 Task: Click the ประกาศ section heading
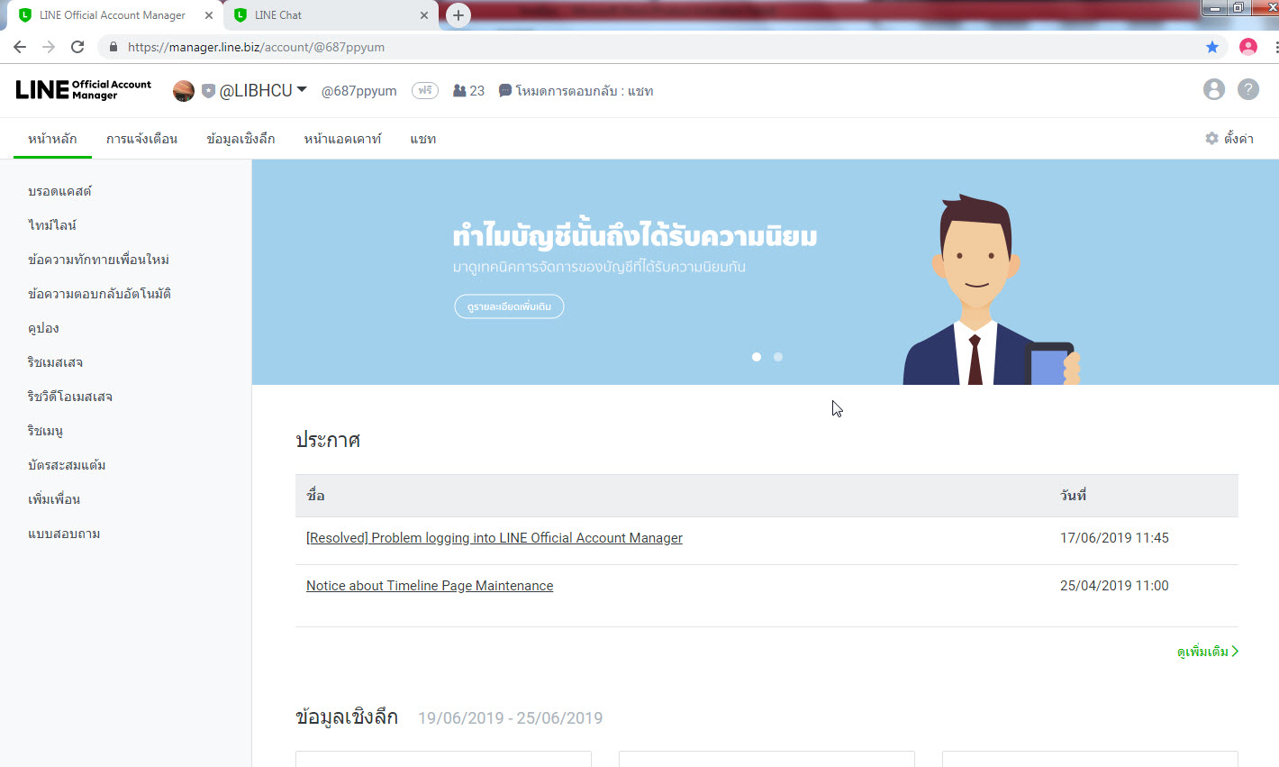point(328,440)
